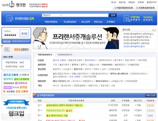Viewport: 158px width, 121px height.
Task: Open job 실내인테리어 경력자 프리랜서 구합니다
Action: [x=65, y=105]
